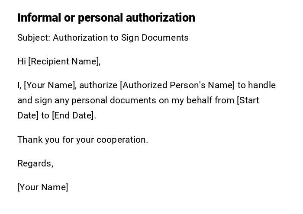Click the word "Documents" in the subject line
The image size is (303, 214).
167,38
